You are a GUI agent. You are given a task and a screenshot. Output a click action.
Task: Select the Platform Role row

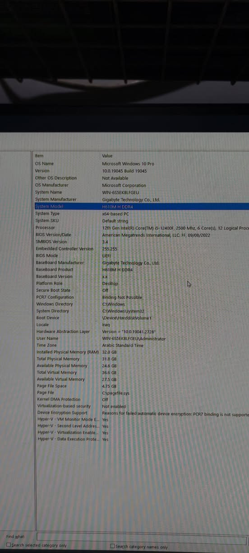141,284
